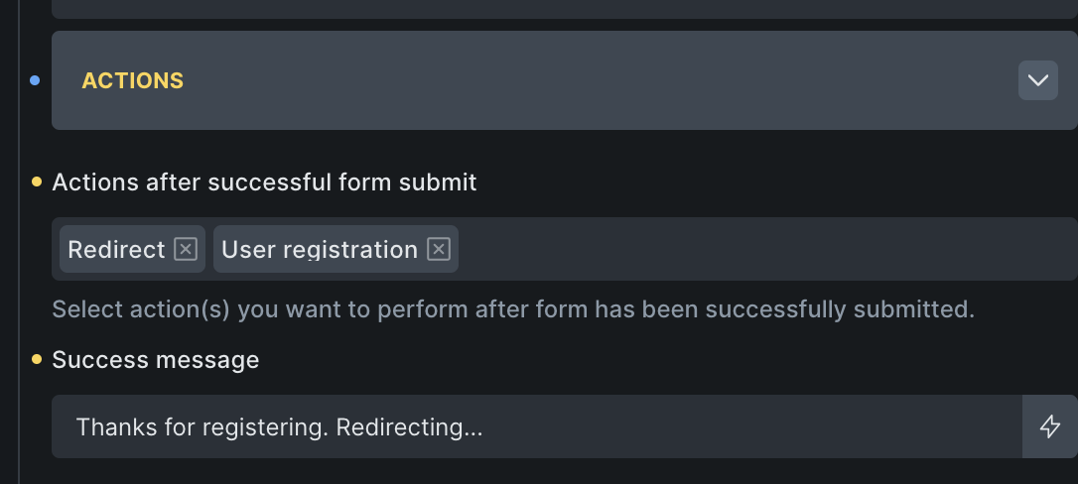Click yellow dot beside Actions after successful form submit
The width and height of the screenshot is (1078, 484).
pos(37,181)
